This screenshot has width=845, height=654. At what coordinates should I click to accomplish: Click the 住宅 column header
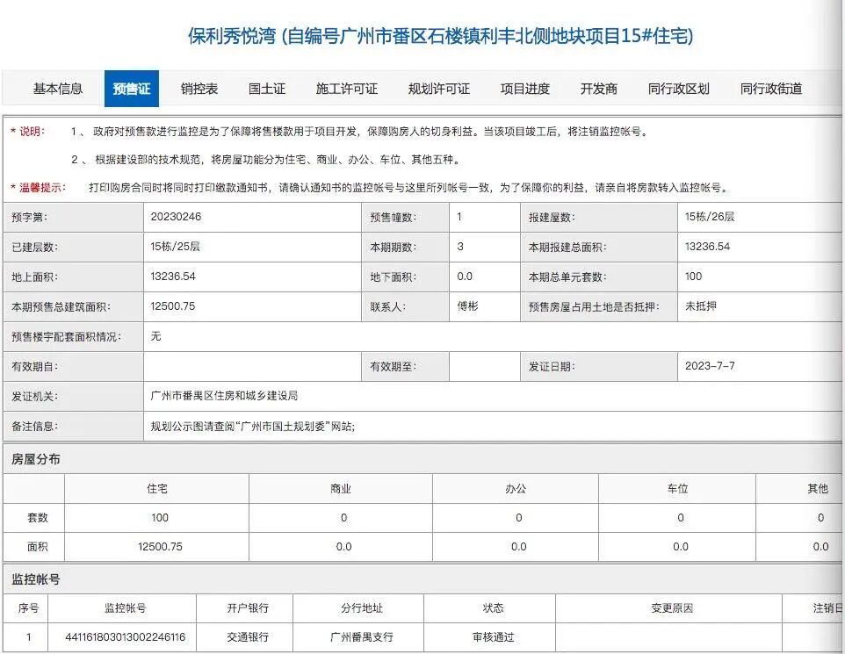156,488
